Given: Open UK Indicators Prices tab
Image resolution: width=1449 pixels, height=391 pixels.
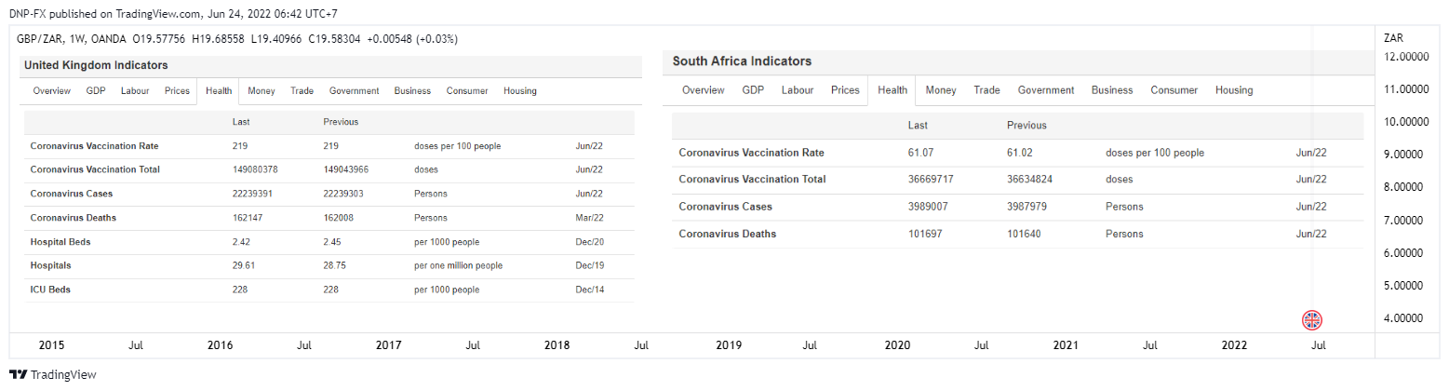Looking at the screenshot, I should tap(177, 91).
